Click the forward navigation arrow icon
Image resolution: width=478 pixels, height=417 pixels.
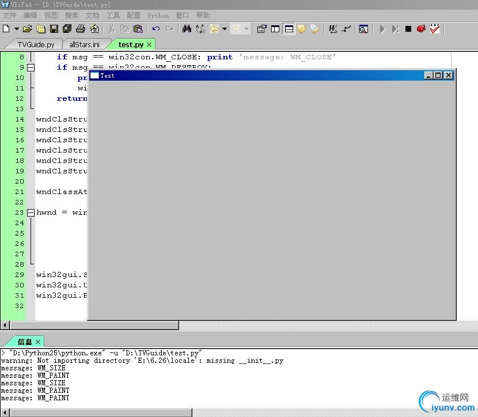tap(236, 29)
